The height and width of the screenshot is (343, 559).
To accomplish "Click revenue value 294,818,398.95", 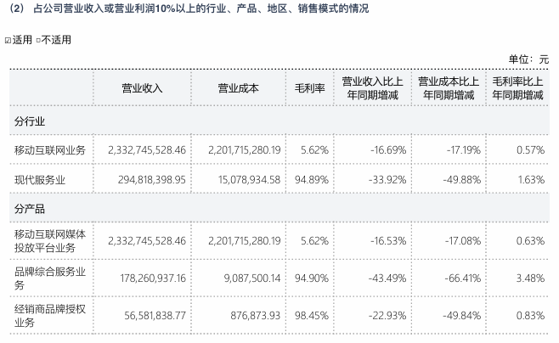I will tap(148, 179).
